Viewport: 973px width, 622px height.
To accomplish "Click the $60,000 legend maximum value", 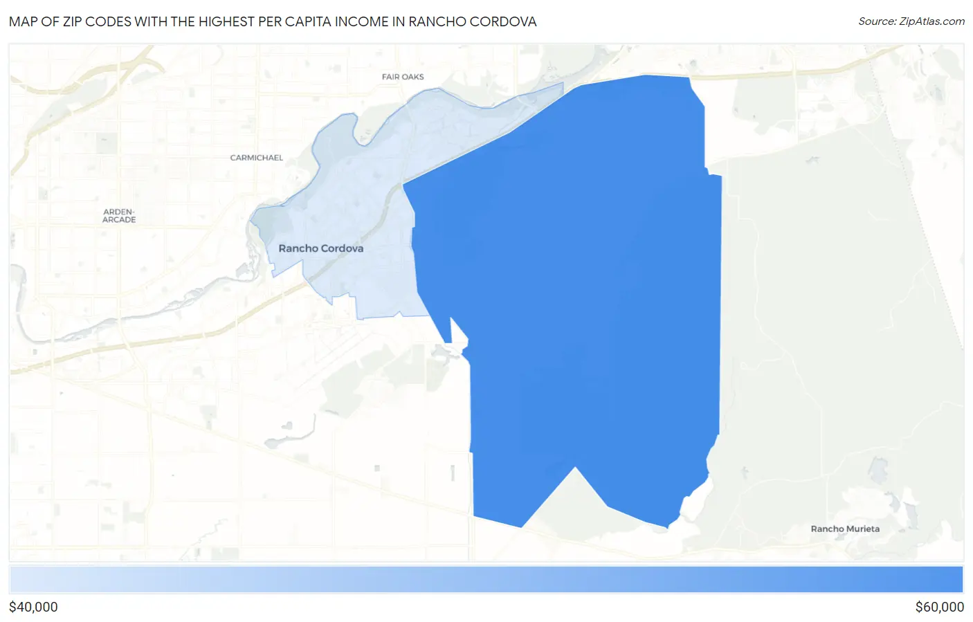I will click(939, 607).
